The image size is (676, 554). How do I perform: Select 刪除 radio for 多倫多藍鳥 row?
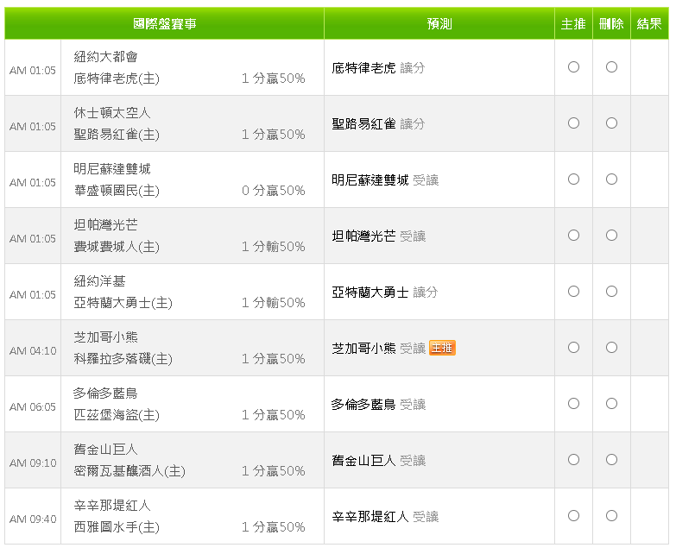coord(611,404)
